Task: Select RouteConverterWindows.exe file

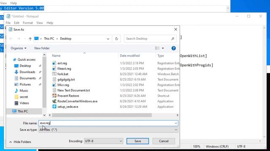Action: coord(78,102)
